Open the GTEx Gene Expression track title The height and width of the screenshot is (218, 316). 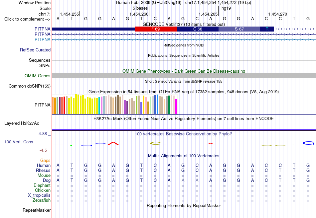[x=184, y=92]
